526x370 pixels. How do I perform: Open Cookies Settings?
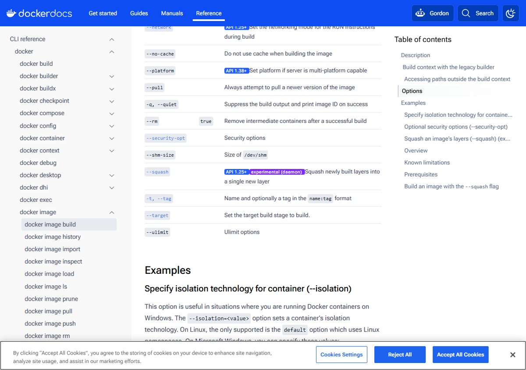(x=341, y=355)
